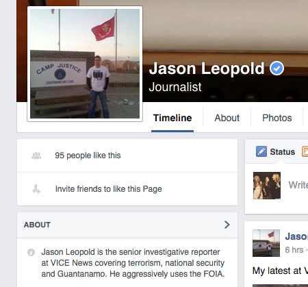Open the About tab
Screen dimensions: 308x287
tap(227, 118)
